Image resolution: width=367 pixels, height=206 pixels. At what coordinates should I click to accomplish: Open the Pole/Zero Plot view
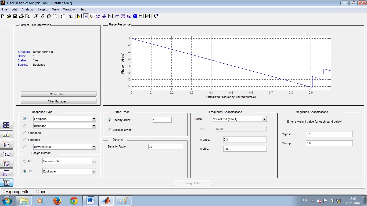coord(123,16)
